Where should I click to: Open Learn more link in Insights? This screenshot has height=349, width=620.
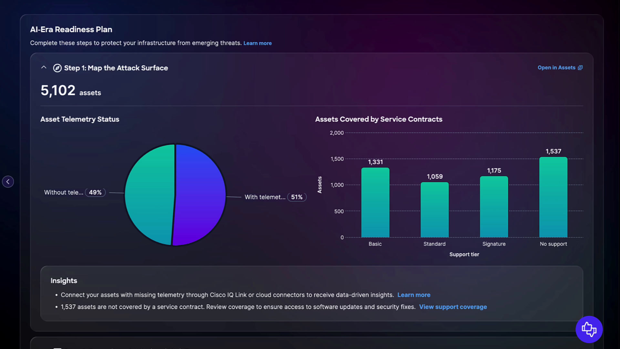(x=414, y=295)
